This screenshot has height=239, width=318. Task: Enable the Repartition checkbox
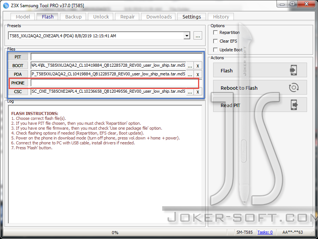tap(215, 32)
